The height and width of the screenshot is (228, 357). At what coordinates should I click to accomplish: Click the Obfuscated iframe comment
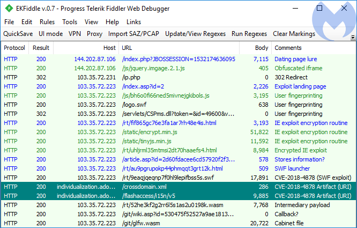pos(298,68)
